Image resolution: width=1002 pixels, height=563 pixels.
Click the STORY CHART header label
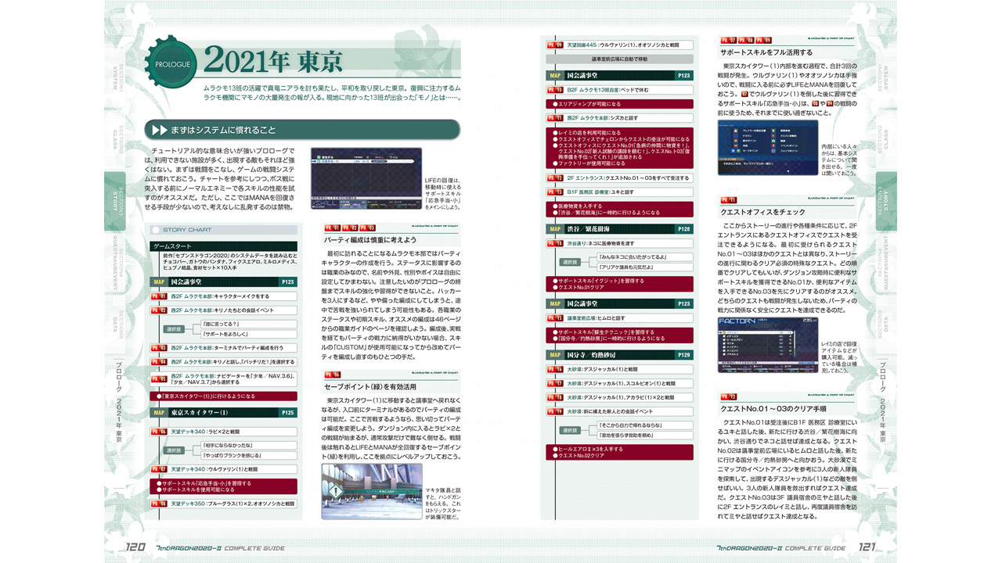186,230
